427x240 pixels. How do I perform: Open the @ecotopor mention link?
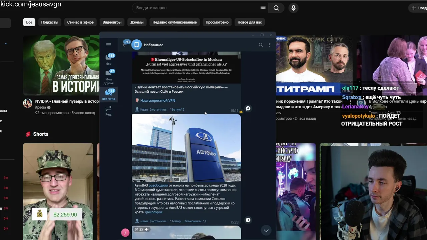(154, 212)
